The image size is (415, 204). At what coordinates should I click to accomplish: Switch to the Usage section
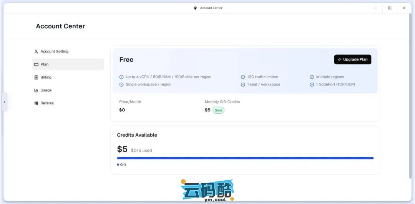pos(46,90)
